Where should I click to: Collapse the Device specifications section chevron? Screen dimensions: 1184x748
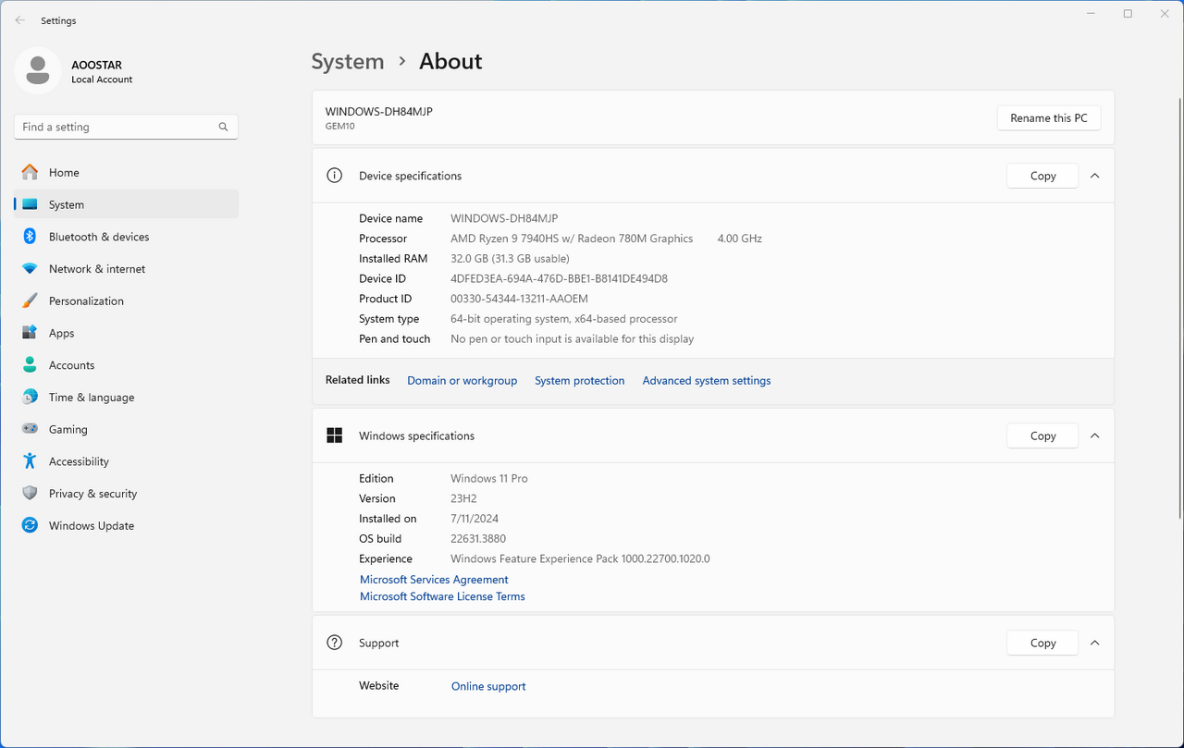[x=1095, y=176]
